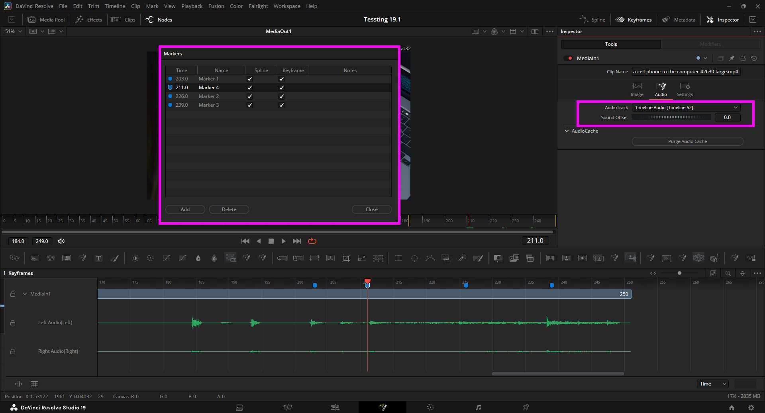Switch to the Image tab of MediaIn1
This screenshot has height=413, width=765.
[637, 90]
